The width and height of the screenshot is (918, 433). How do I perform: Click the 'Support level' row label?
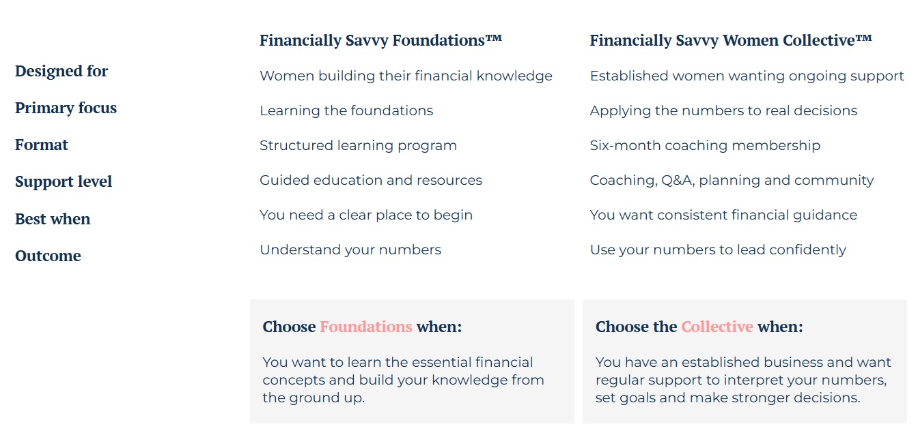click(x=64, y=181)
